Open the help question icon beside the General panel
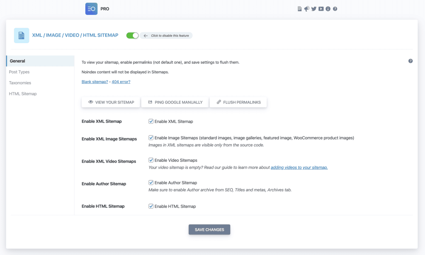The height and width of the screenshot is (255, 425). click(410, 61)
